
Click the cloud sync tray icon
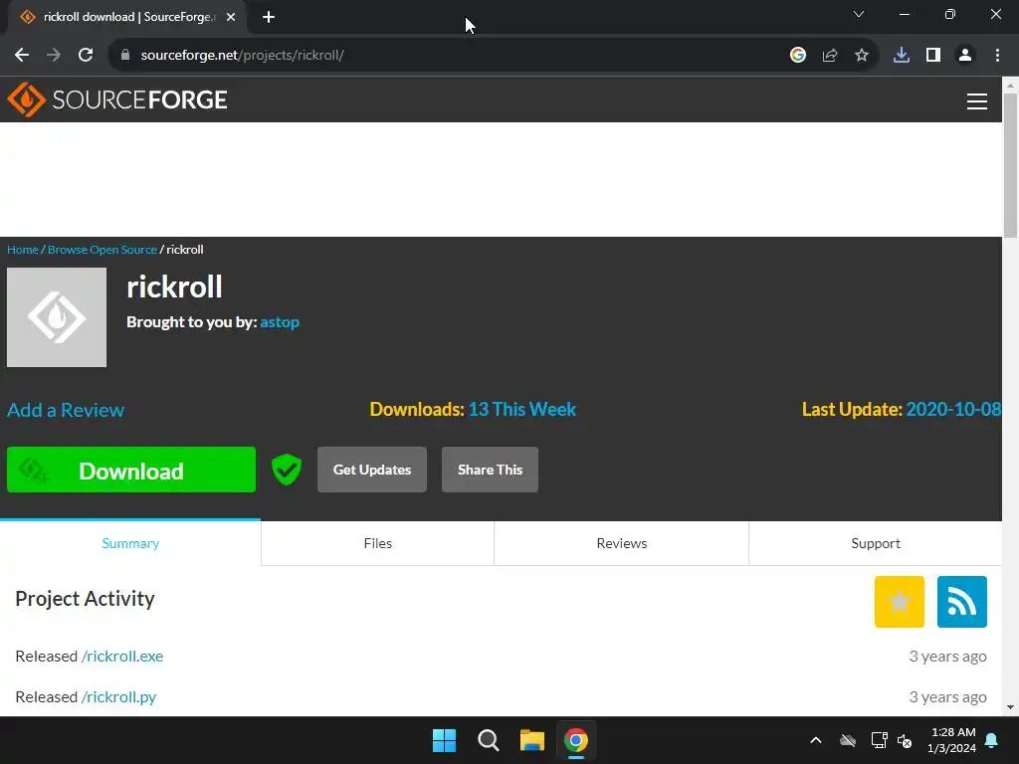pos(848,740)
